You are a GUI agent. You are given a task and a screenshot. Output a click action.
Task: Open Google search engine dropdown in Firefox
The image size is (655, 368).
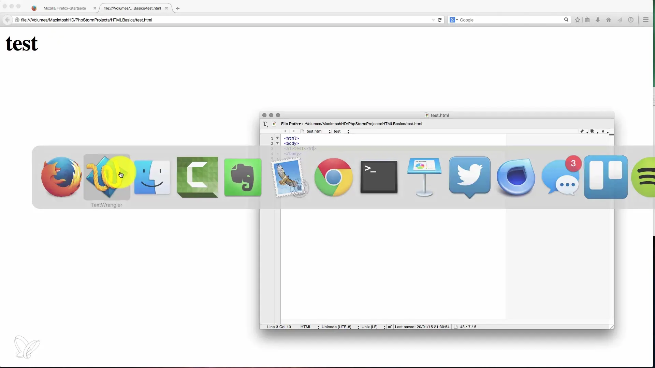click(x=454, y=20)
